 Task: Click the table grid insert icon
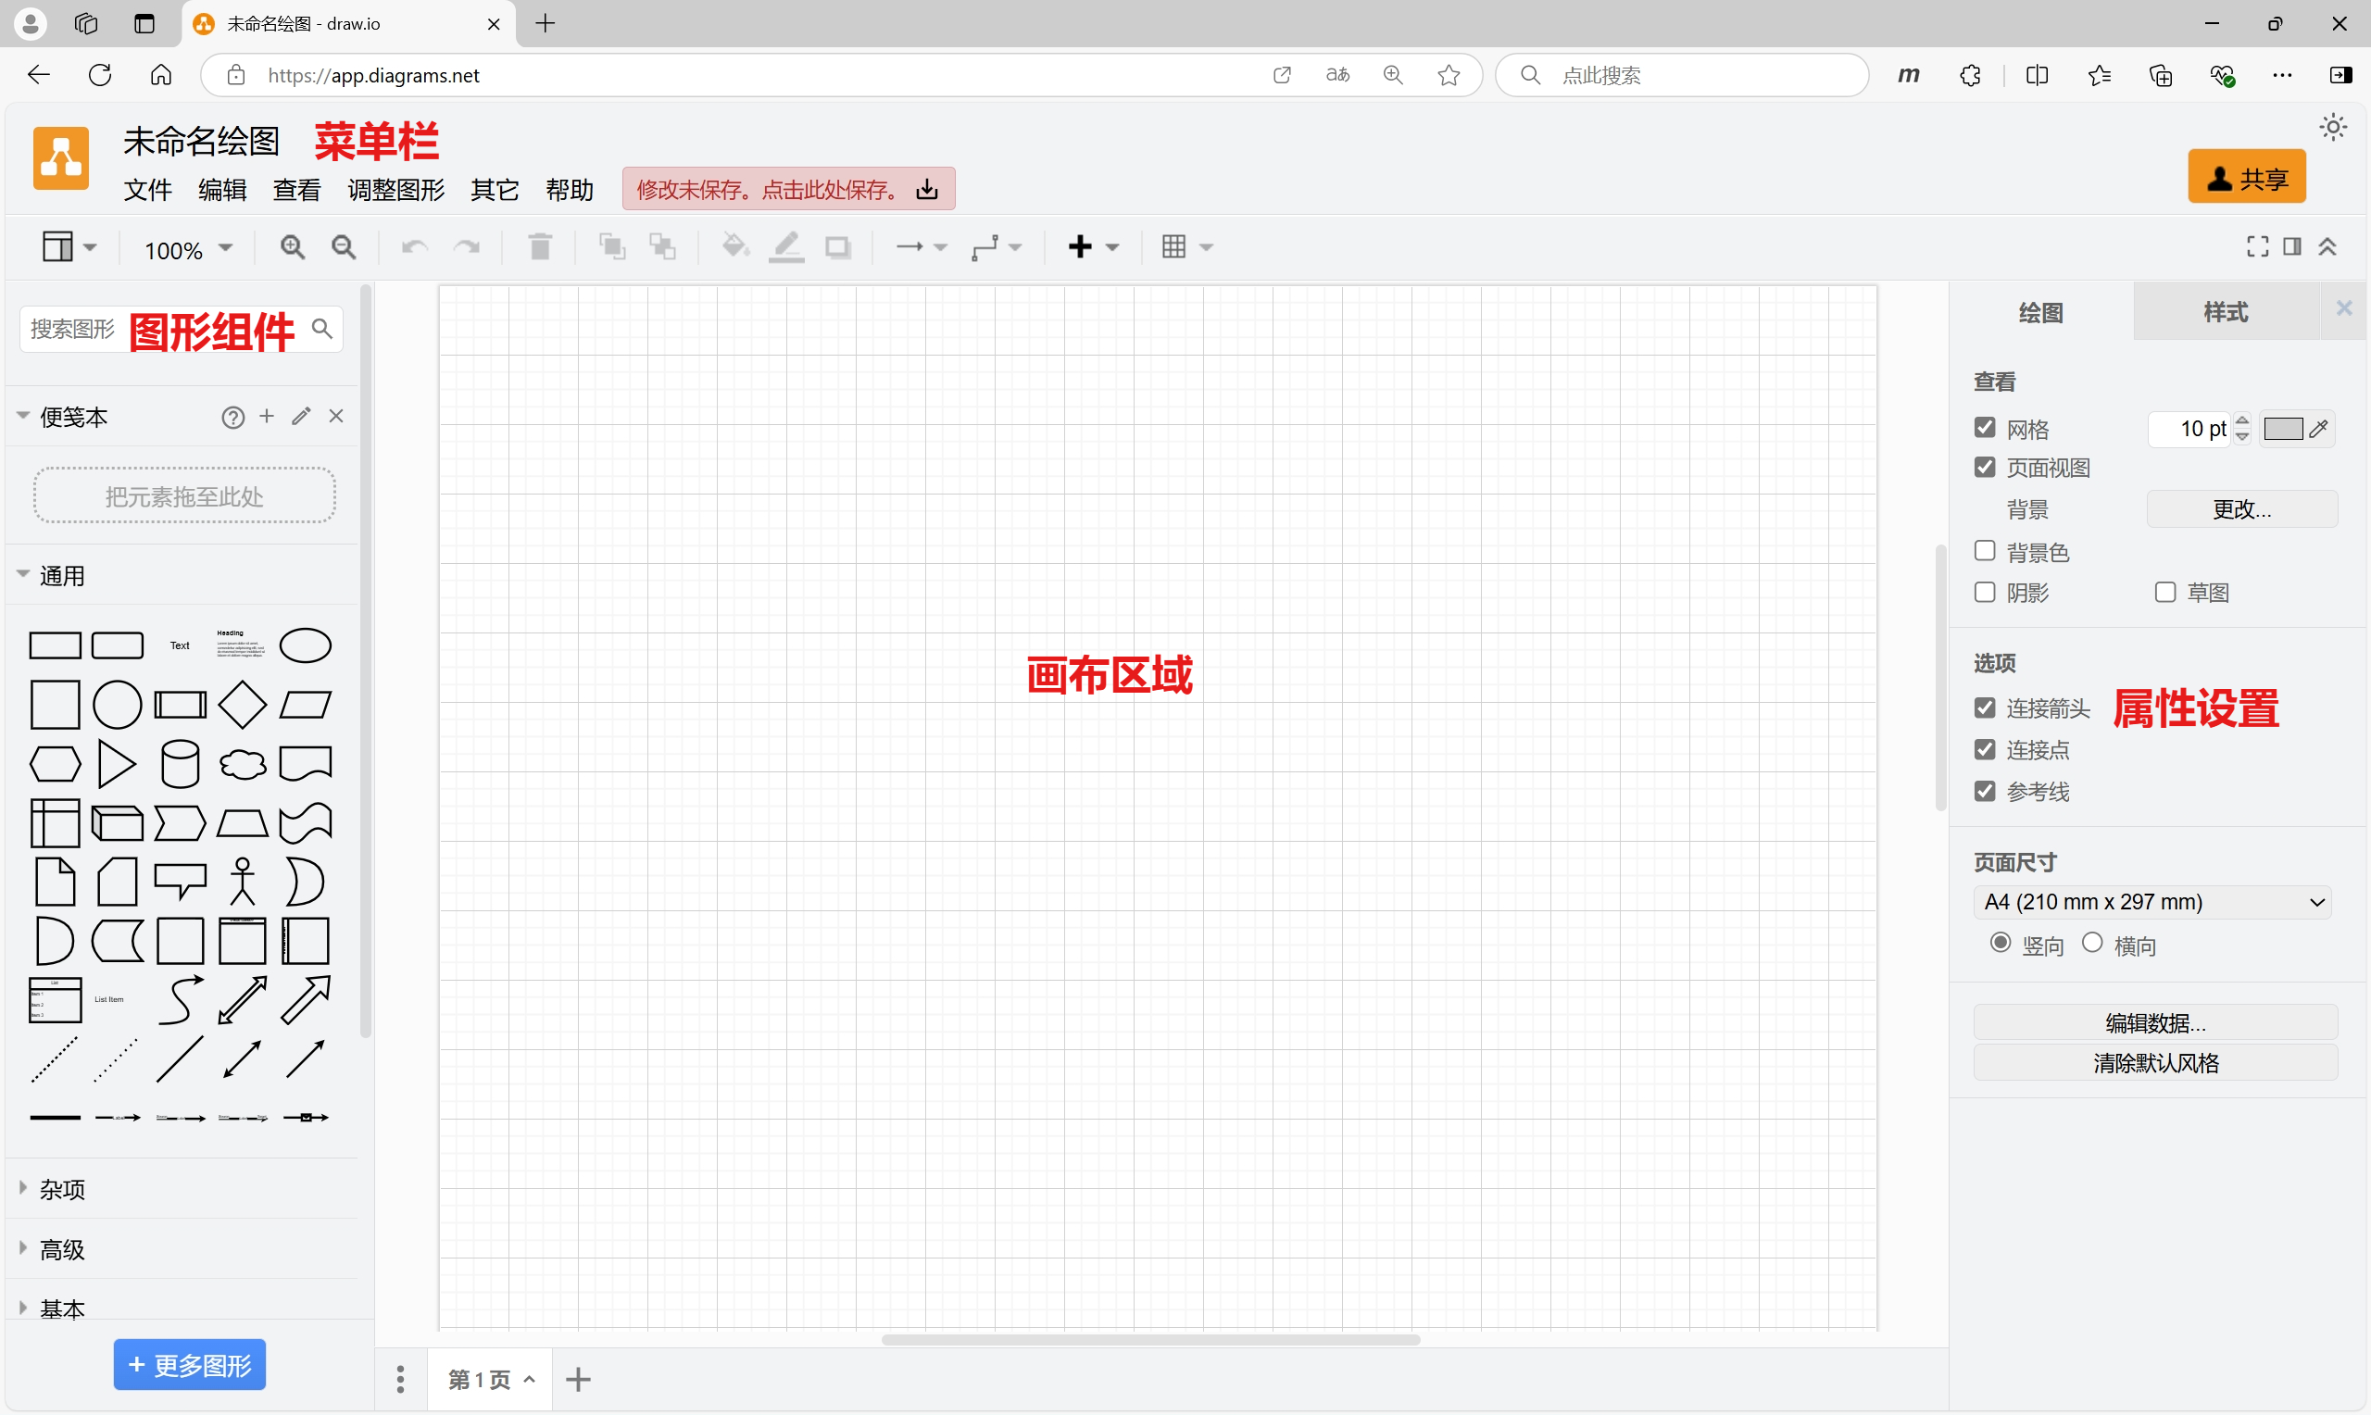click(1173, 248)
